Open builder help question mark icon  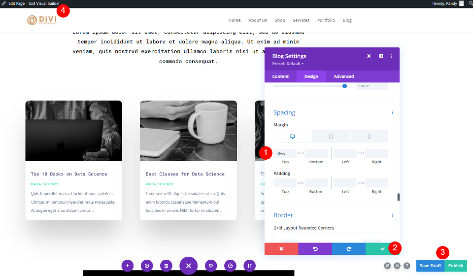click(406, 266)
